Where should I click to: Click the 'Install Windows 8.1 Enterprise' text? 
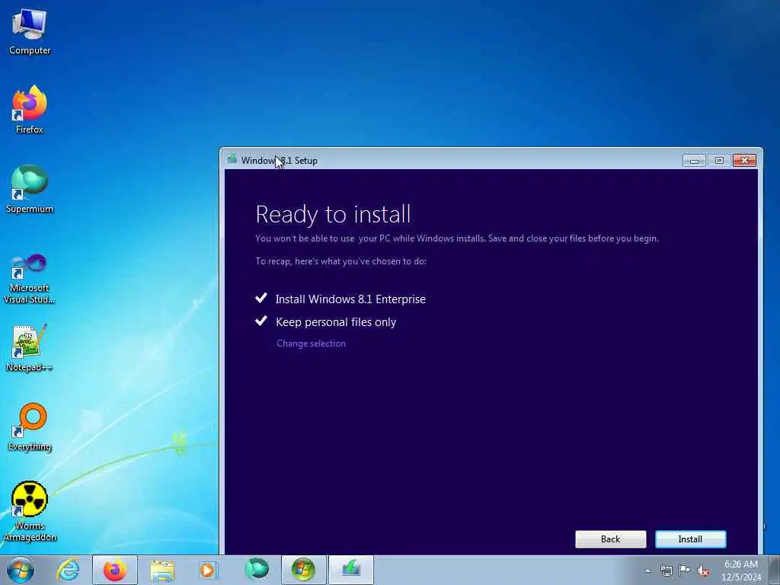point(350,299)
